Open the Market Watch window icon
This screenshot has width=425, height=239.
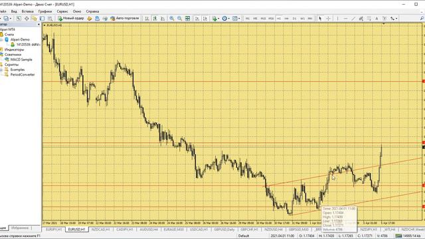point(19,19)
